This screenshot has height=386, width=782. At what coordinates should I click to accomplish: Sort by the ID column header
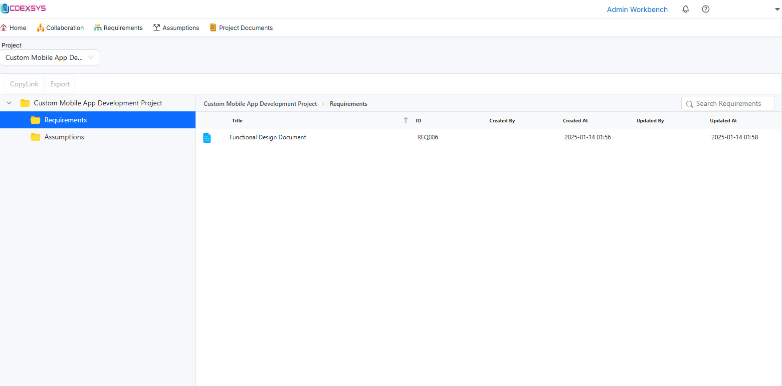[x=418, y=121]
